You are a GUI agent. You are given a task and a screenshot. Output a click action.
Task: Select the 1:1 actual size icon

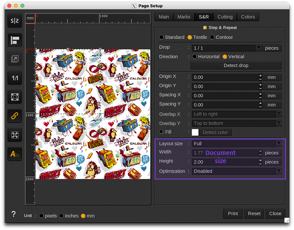pos(15,78)
